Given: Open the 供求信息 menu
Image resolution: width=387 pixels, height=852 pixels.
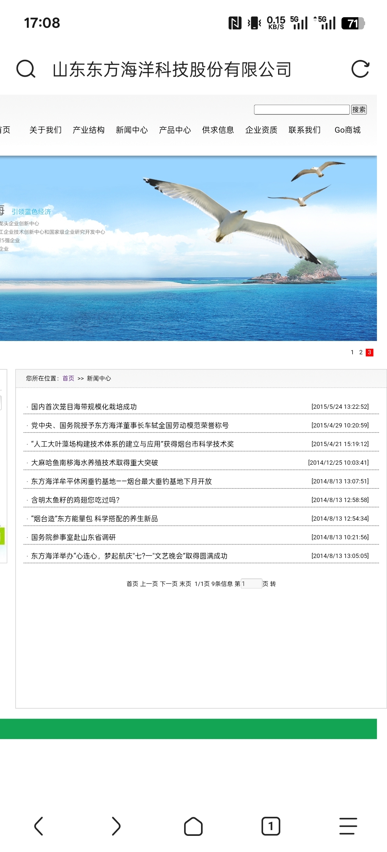Looking at the screenshot, I should coord(218,130).
